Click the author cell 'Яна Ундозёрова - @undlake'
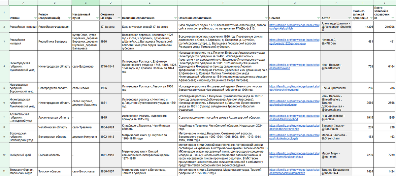 336,118
